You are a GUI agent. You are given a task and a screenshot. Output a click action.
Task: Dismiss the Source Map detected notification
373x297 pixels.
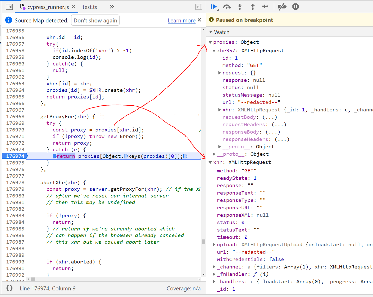(199, 20)
